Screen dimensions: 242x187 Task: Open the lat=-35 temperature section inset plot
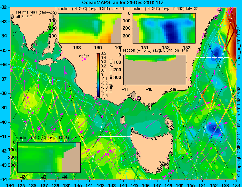click(164, 28)
